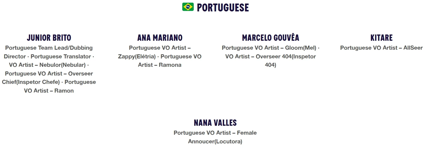The image size is (426, 148).
Task: Click the Gloom(Mel) role text
Action: coord(301,48)
